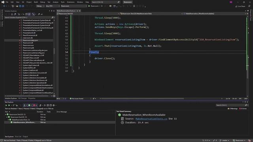Collapse the Reservoom.Test.E2E root test node

coord(6,114)
